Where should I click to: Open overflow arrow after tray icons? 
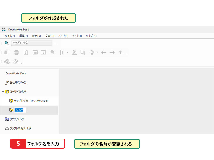point(21,63)
